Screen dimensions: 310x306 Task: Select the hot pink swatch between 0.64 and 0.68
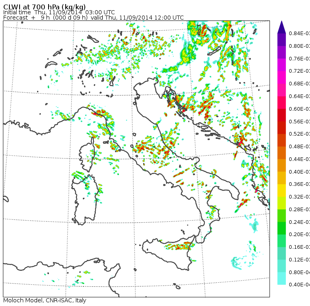[281, 90]
